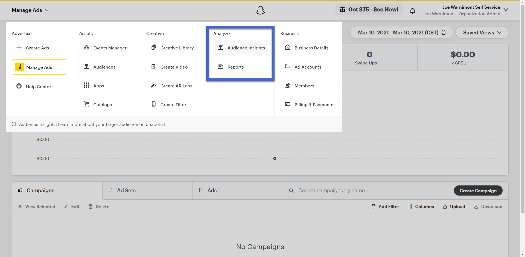The width and height of the screenshot is (525, 257).
Task: Click the Get $75 promo button
Action: 369,10
